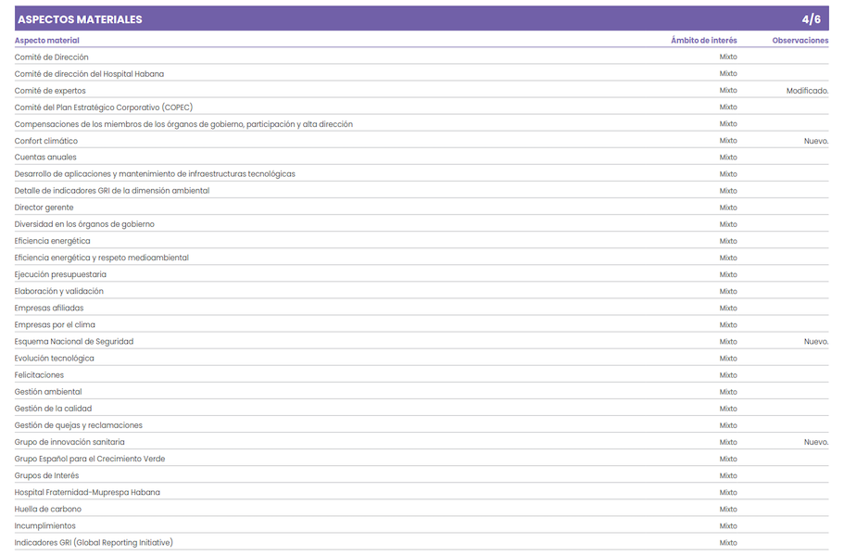Click 'Mixto' in the Cuentas anuales row
The height and width of the screenshot is (555, 844).
(x=728, y=158)
